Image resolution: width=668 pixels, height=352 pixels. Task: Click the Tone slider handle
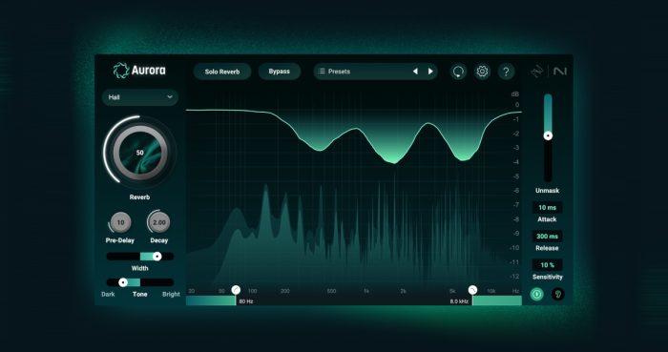pyautogui.click(x=123, y=282)
